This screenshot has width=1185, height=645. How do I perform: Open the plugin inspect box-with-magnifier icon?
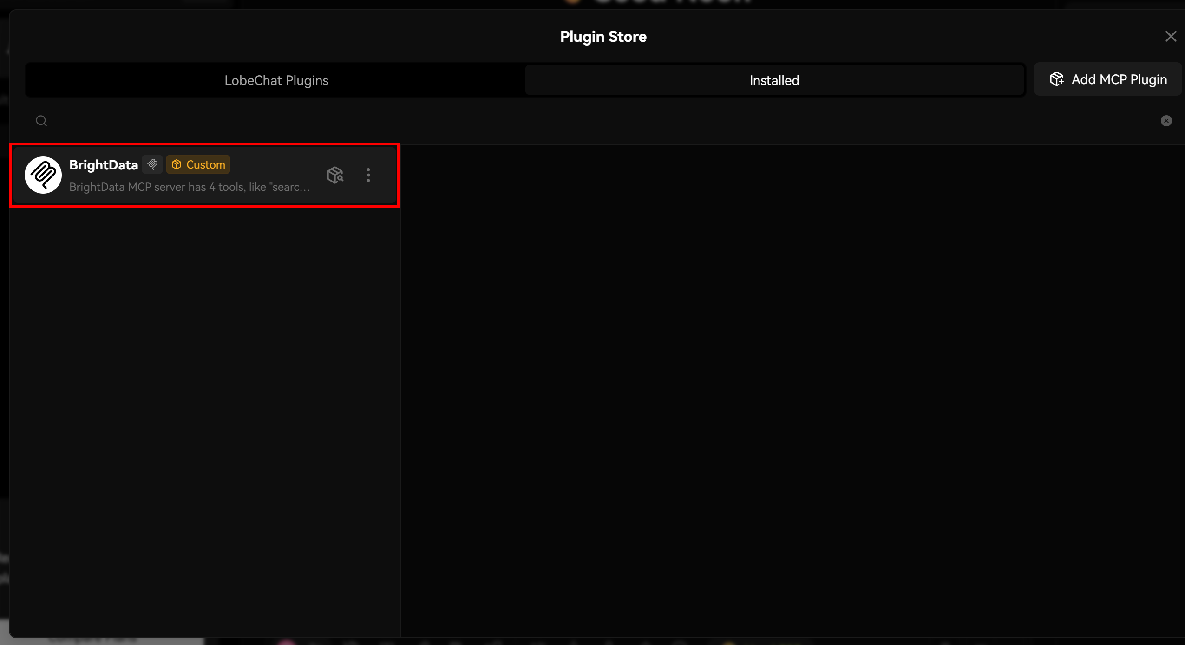pos(335,175)
